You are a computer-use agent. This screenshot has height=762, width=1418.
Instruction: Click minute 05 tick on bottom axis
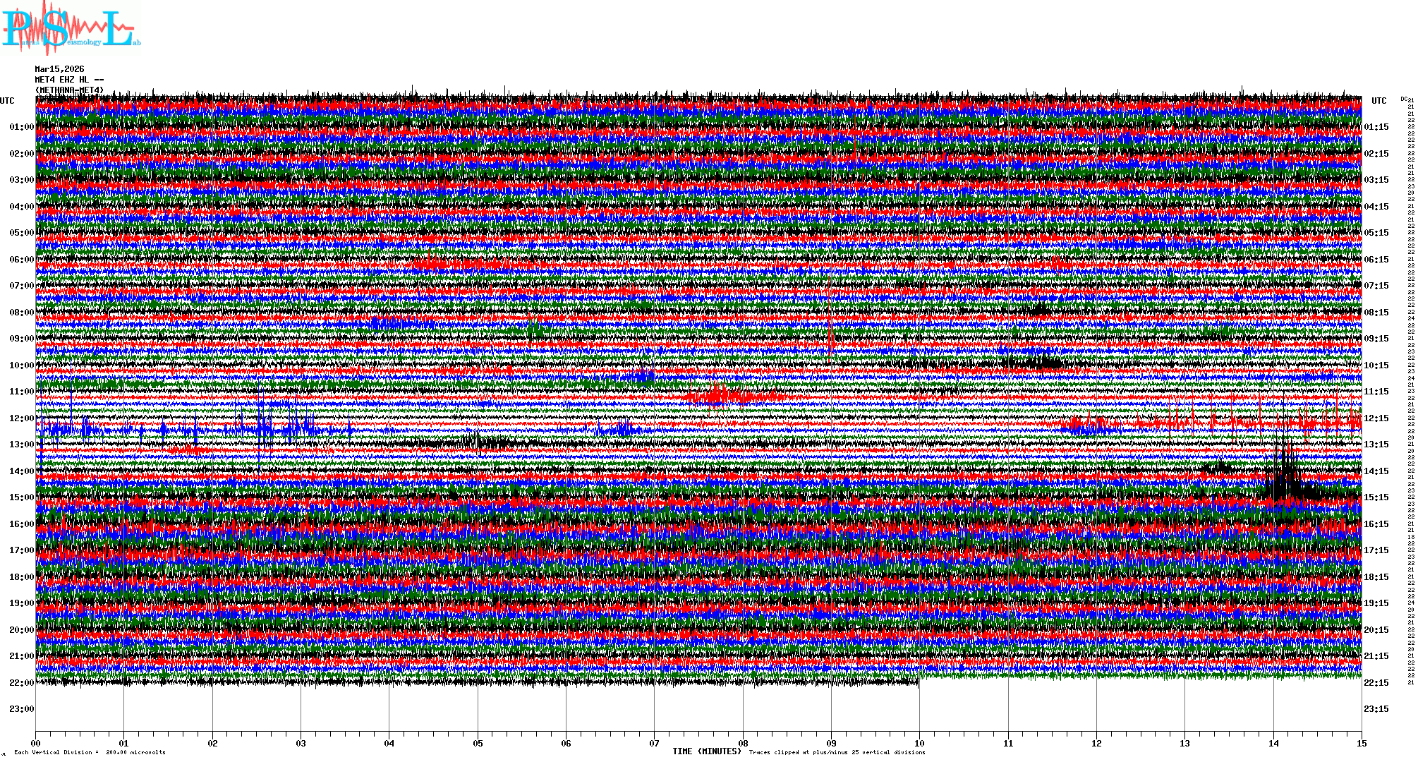478,743
